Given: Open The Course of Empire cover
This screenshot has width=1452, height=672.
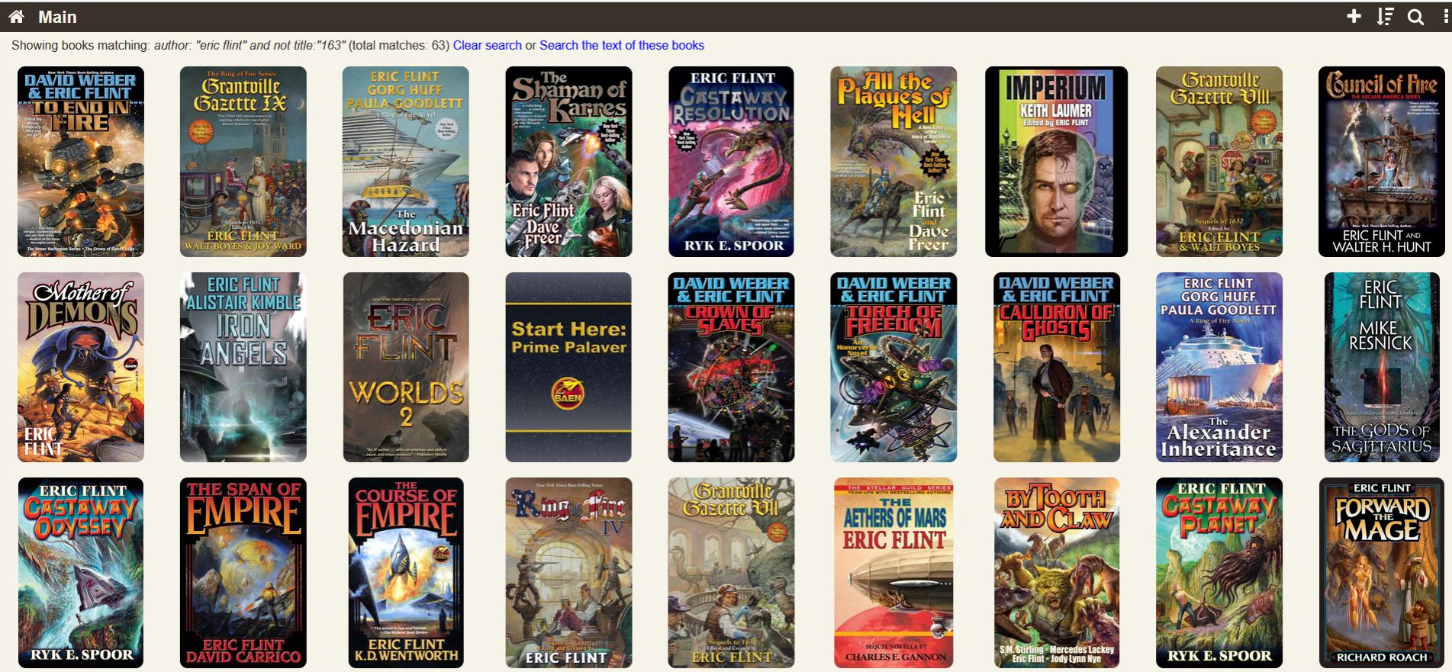Looking at the screenshot, I should click(x=406, y=573).
